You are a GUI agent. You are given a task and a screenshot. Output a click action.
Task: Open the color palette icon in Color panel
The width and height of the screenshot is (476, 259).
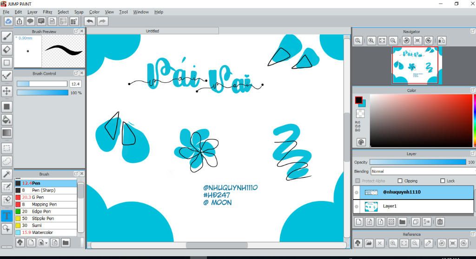click(x=361, y=142)
